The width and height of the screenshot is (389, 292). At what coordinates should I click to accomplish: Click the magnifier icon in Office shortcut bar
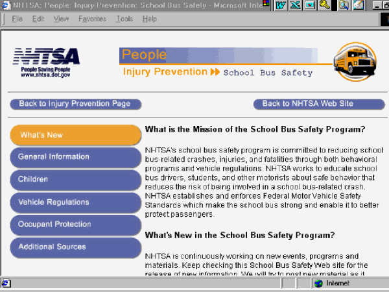pos(344,5)
